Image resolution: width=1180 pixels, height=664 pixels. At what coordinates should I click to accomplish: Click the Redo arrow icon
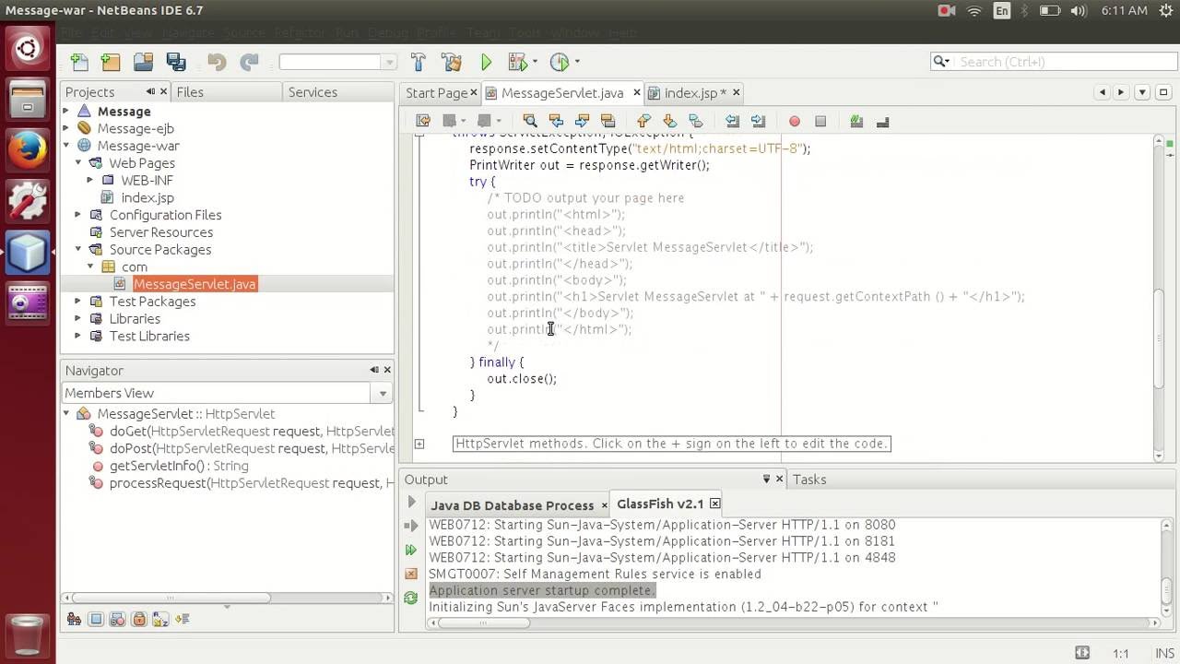pos(249,62)
